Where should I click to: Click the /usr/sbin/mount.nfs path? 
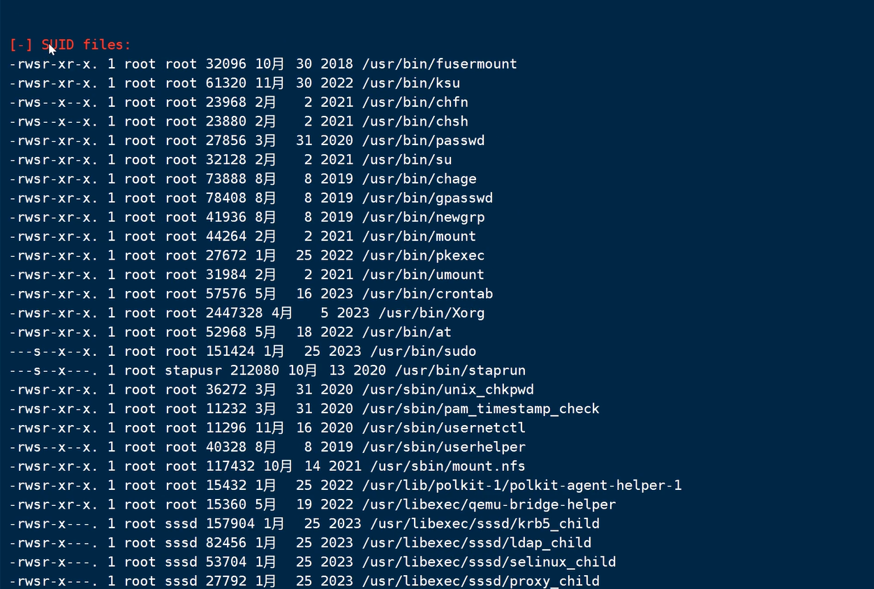tap(447, 466)
